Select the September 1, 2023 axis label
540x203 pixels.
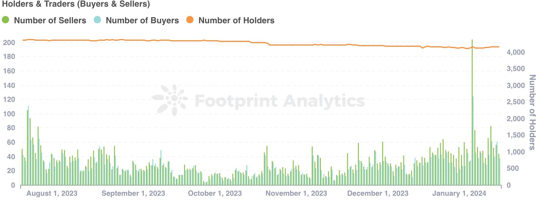tap(133, 193)
